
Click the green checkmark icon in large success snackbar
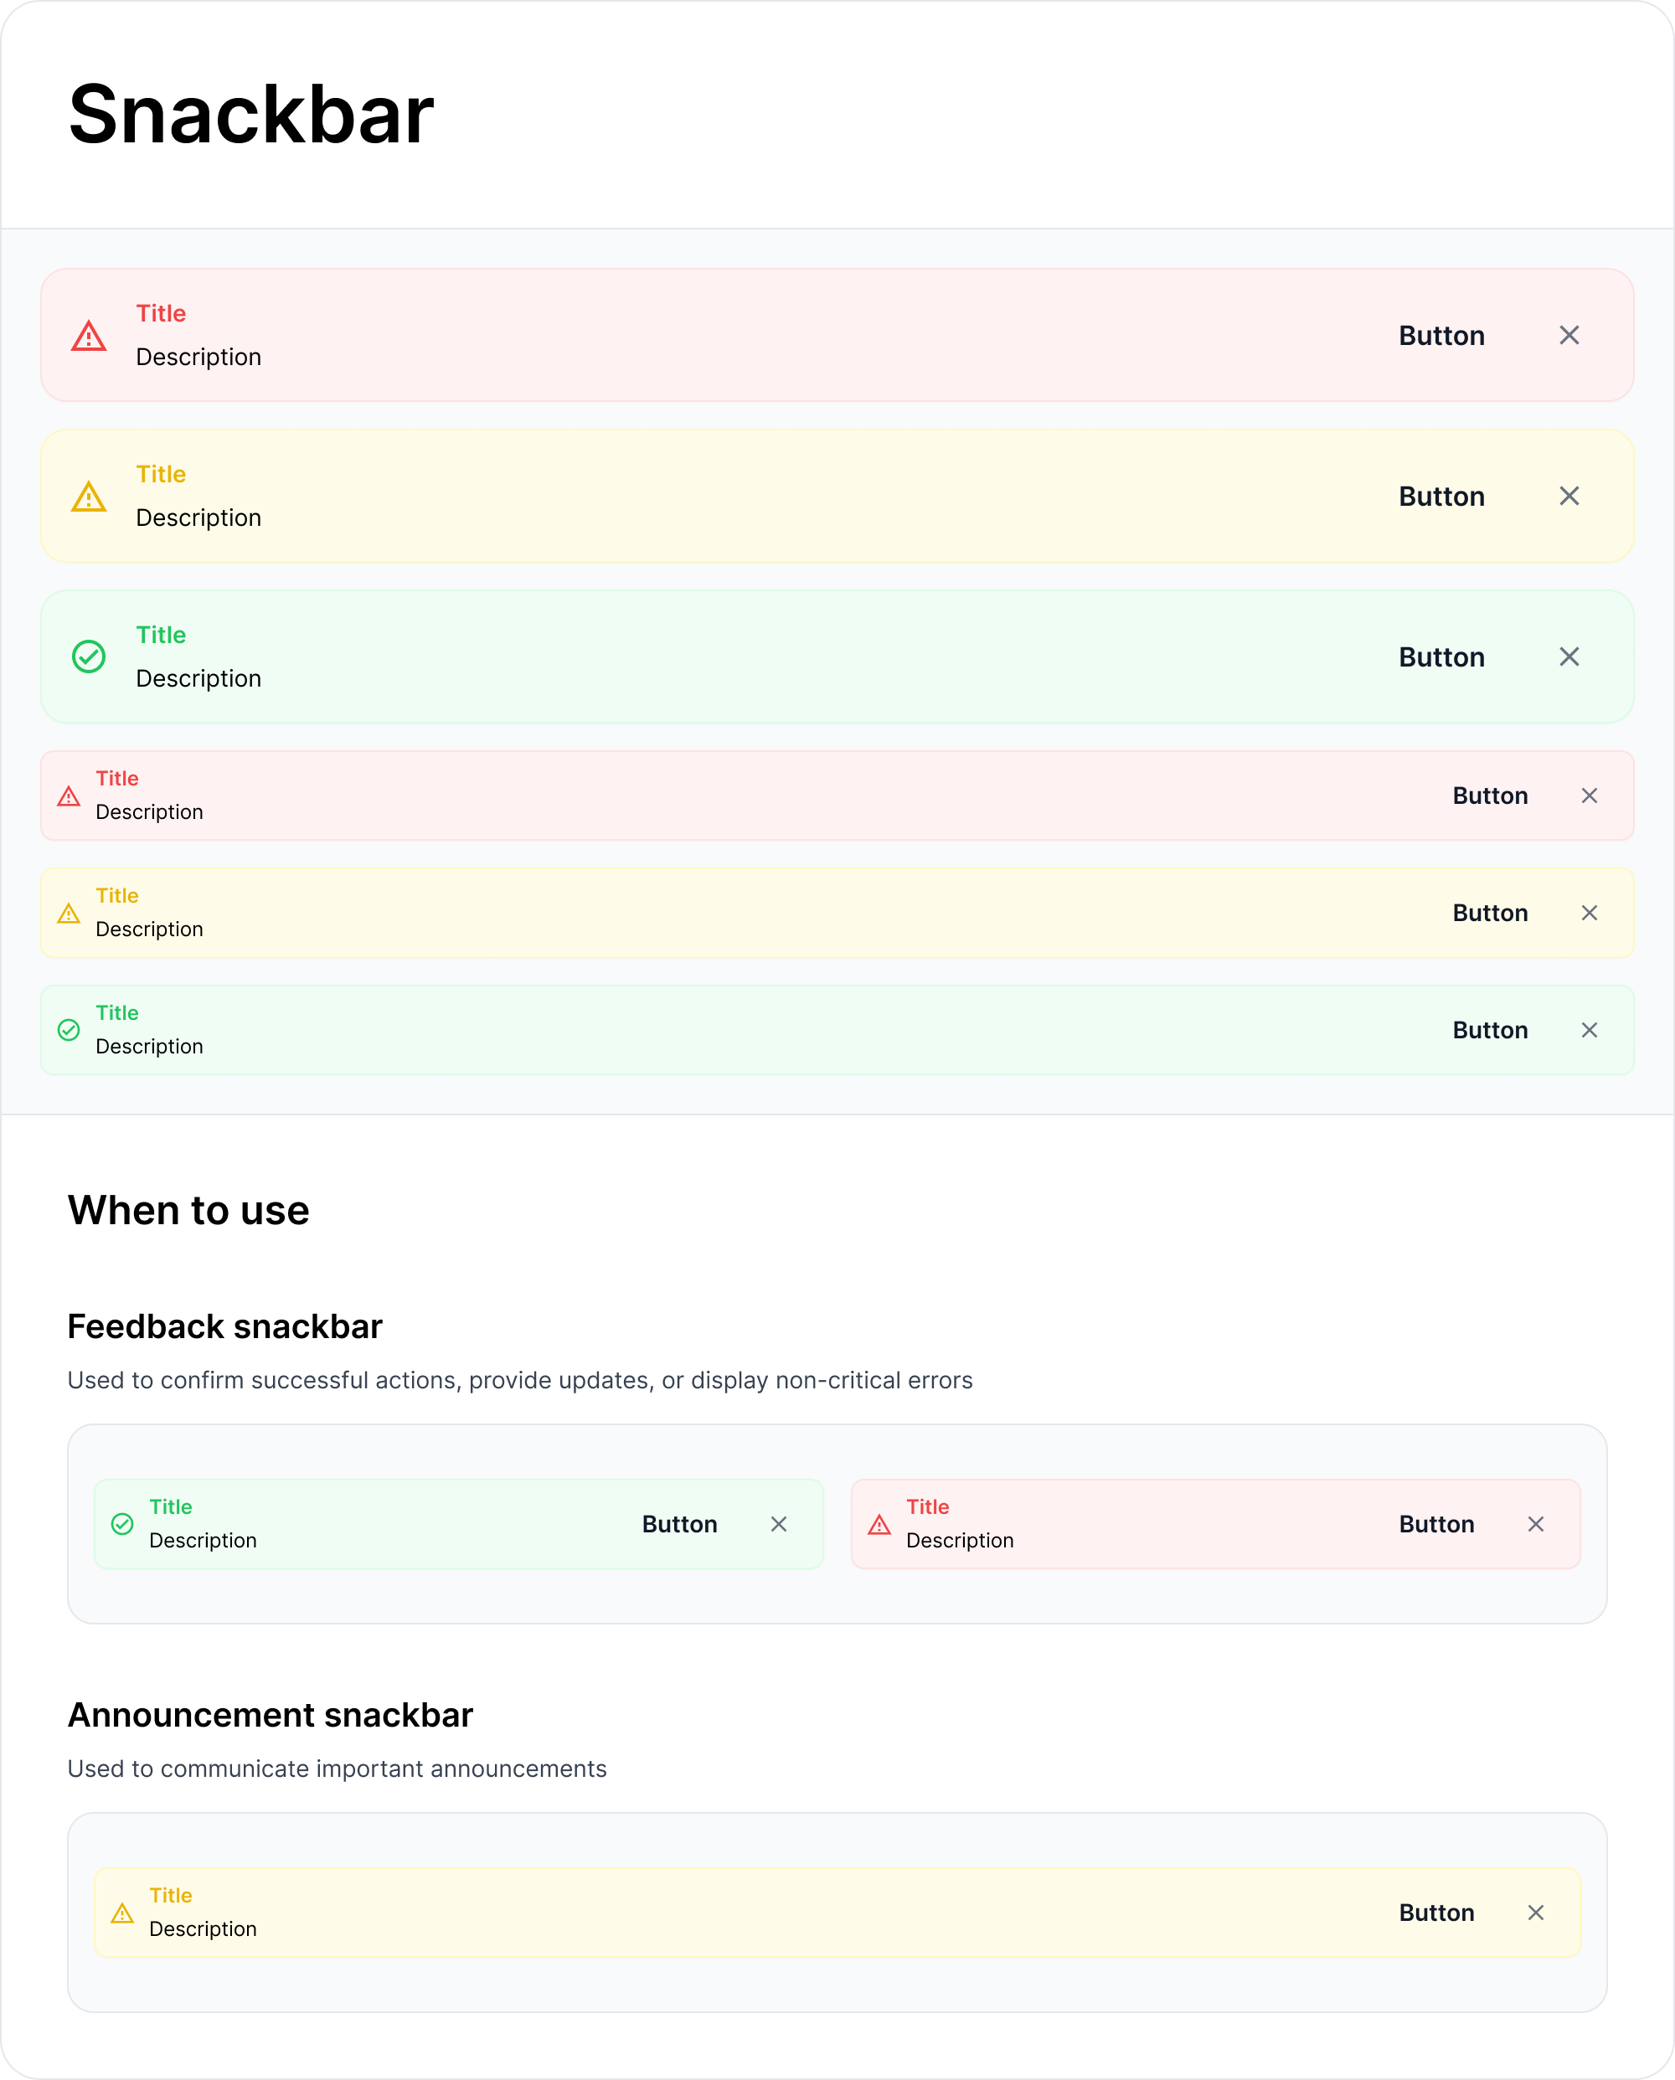(x=89, y=657)
